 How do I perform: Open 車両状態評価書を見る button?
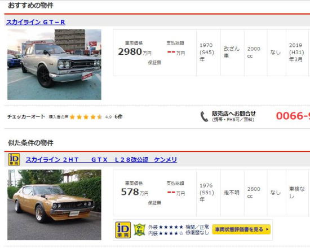(241, 229)
